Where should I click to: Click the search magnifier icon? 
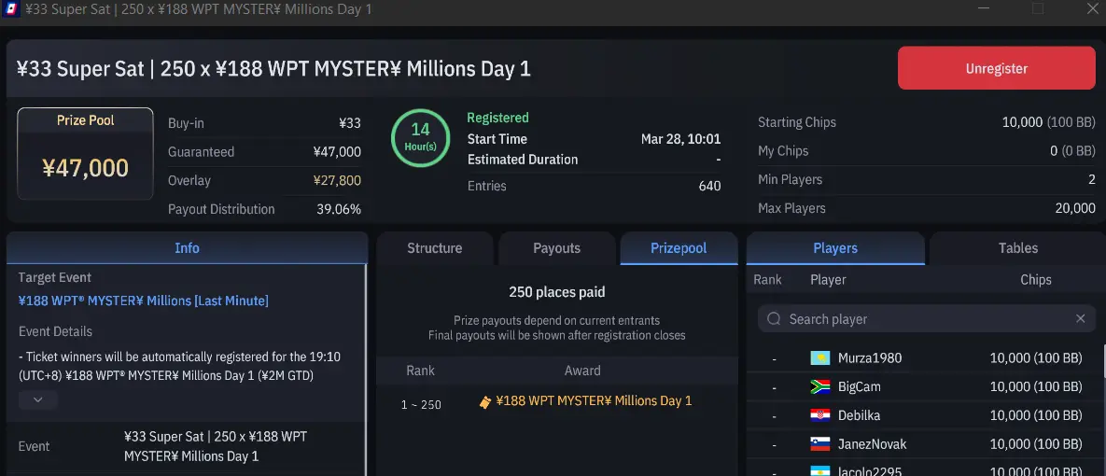(774, 319)
